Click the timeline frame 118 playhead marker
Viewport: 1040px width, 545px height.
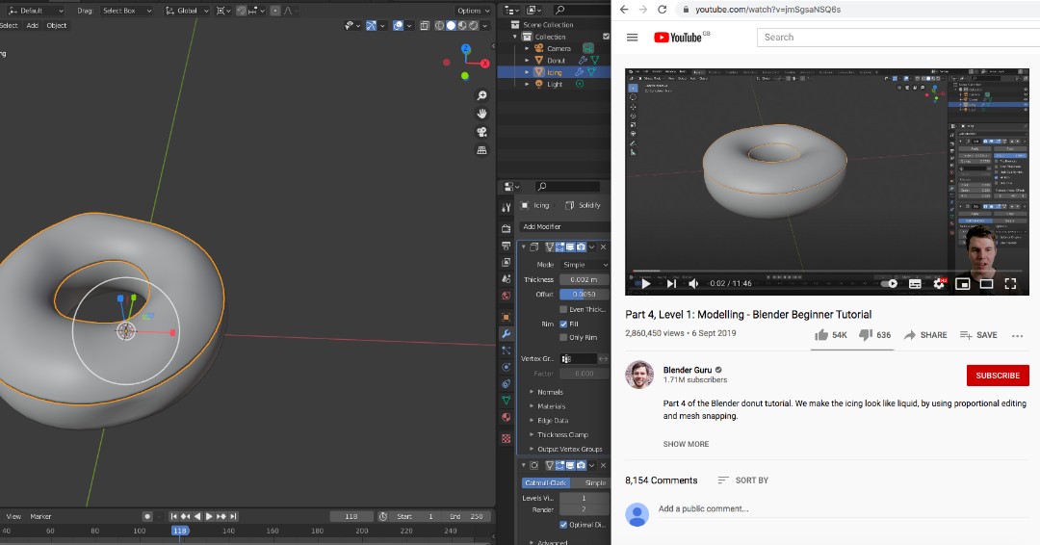[x=180, y=531]
